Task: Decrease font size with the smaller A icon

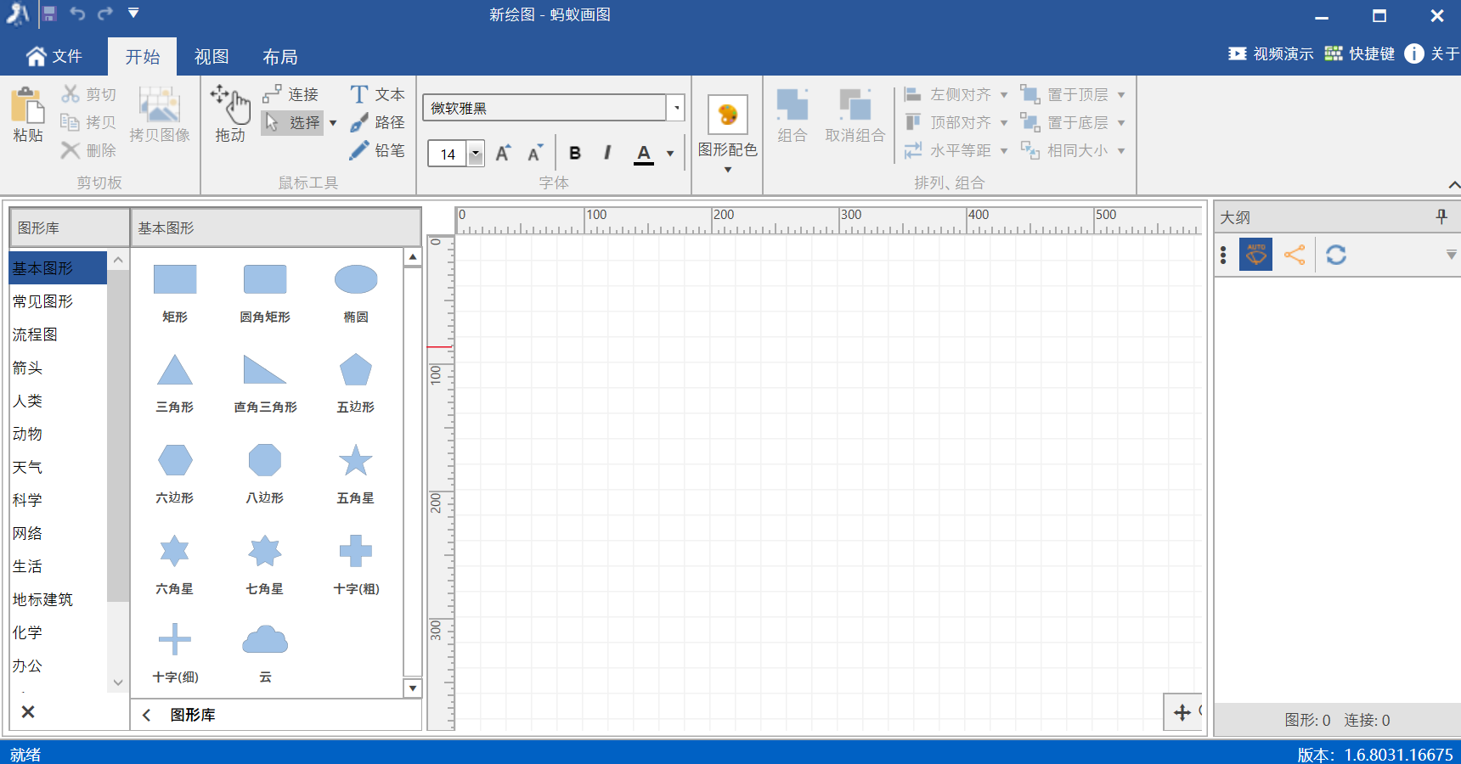Action: click(x=535, y=154)
